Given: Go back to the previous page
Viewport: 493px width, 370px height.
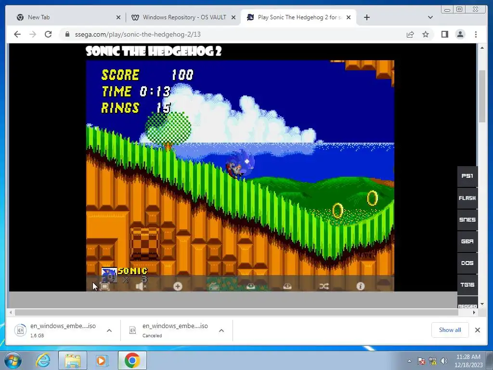Looking at the screenshot, I should [x=17, y=34].
